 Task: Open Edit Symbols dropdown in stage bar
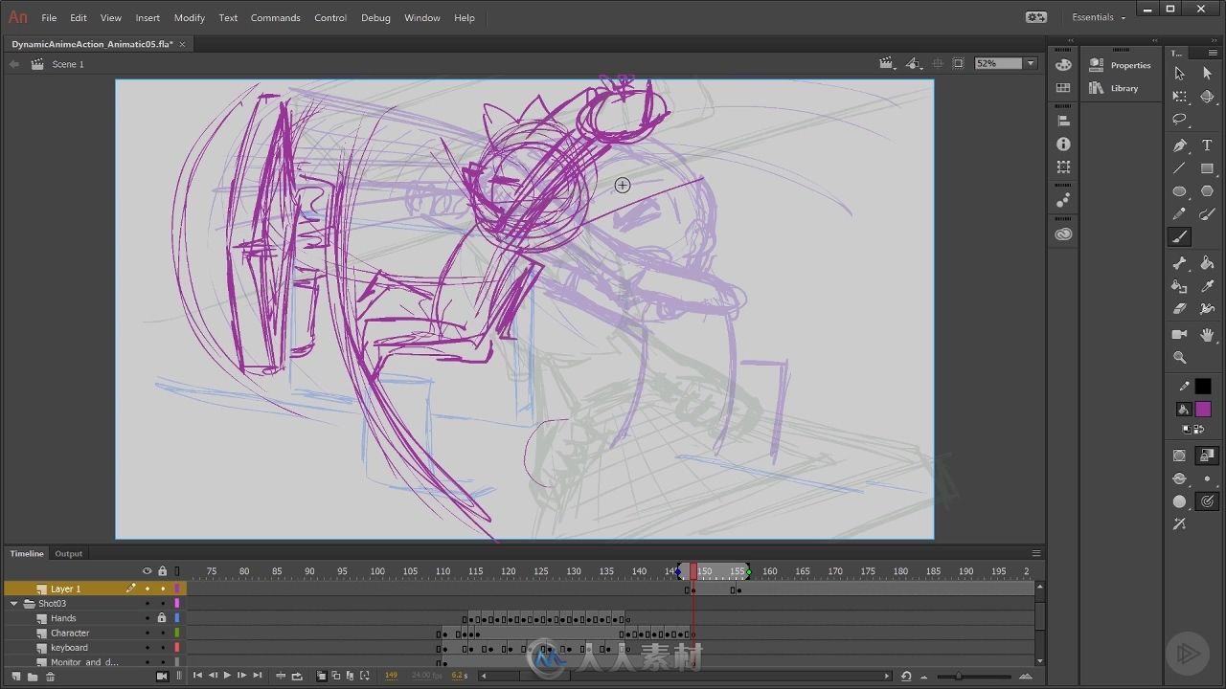pos(915,63)
